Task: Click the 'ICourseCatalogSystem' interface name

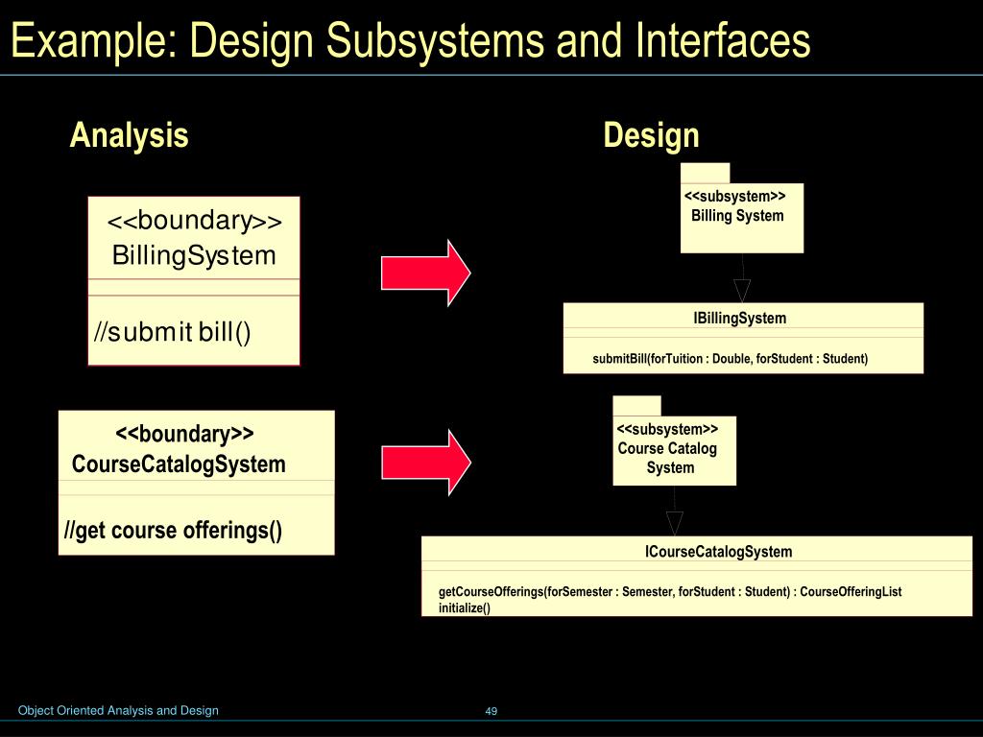Action: pos(718,552)
